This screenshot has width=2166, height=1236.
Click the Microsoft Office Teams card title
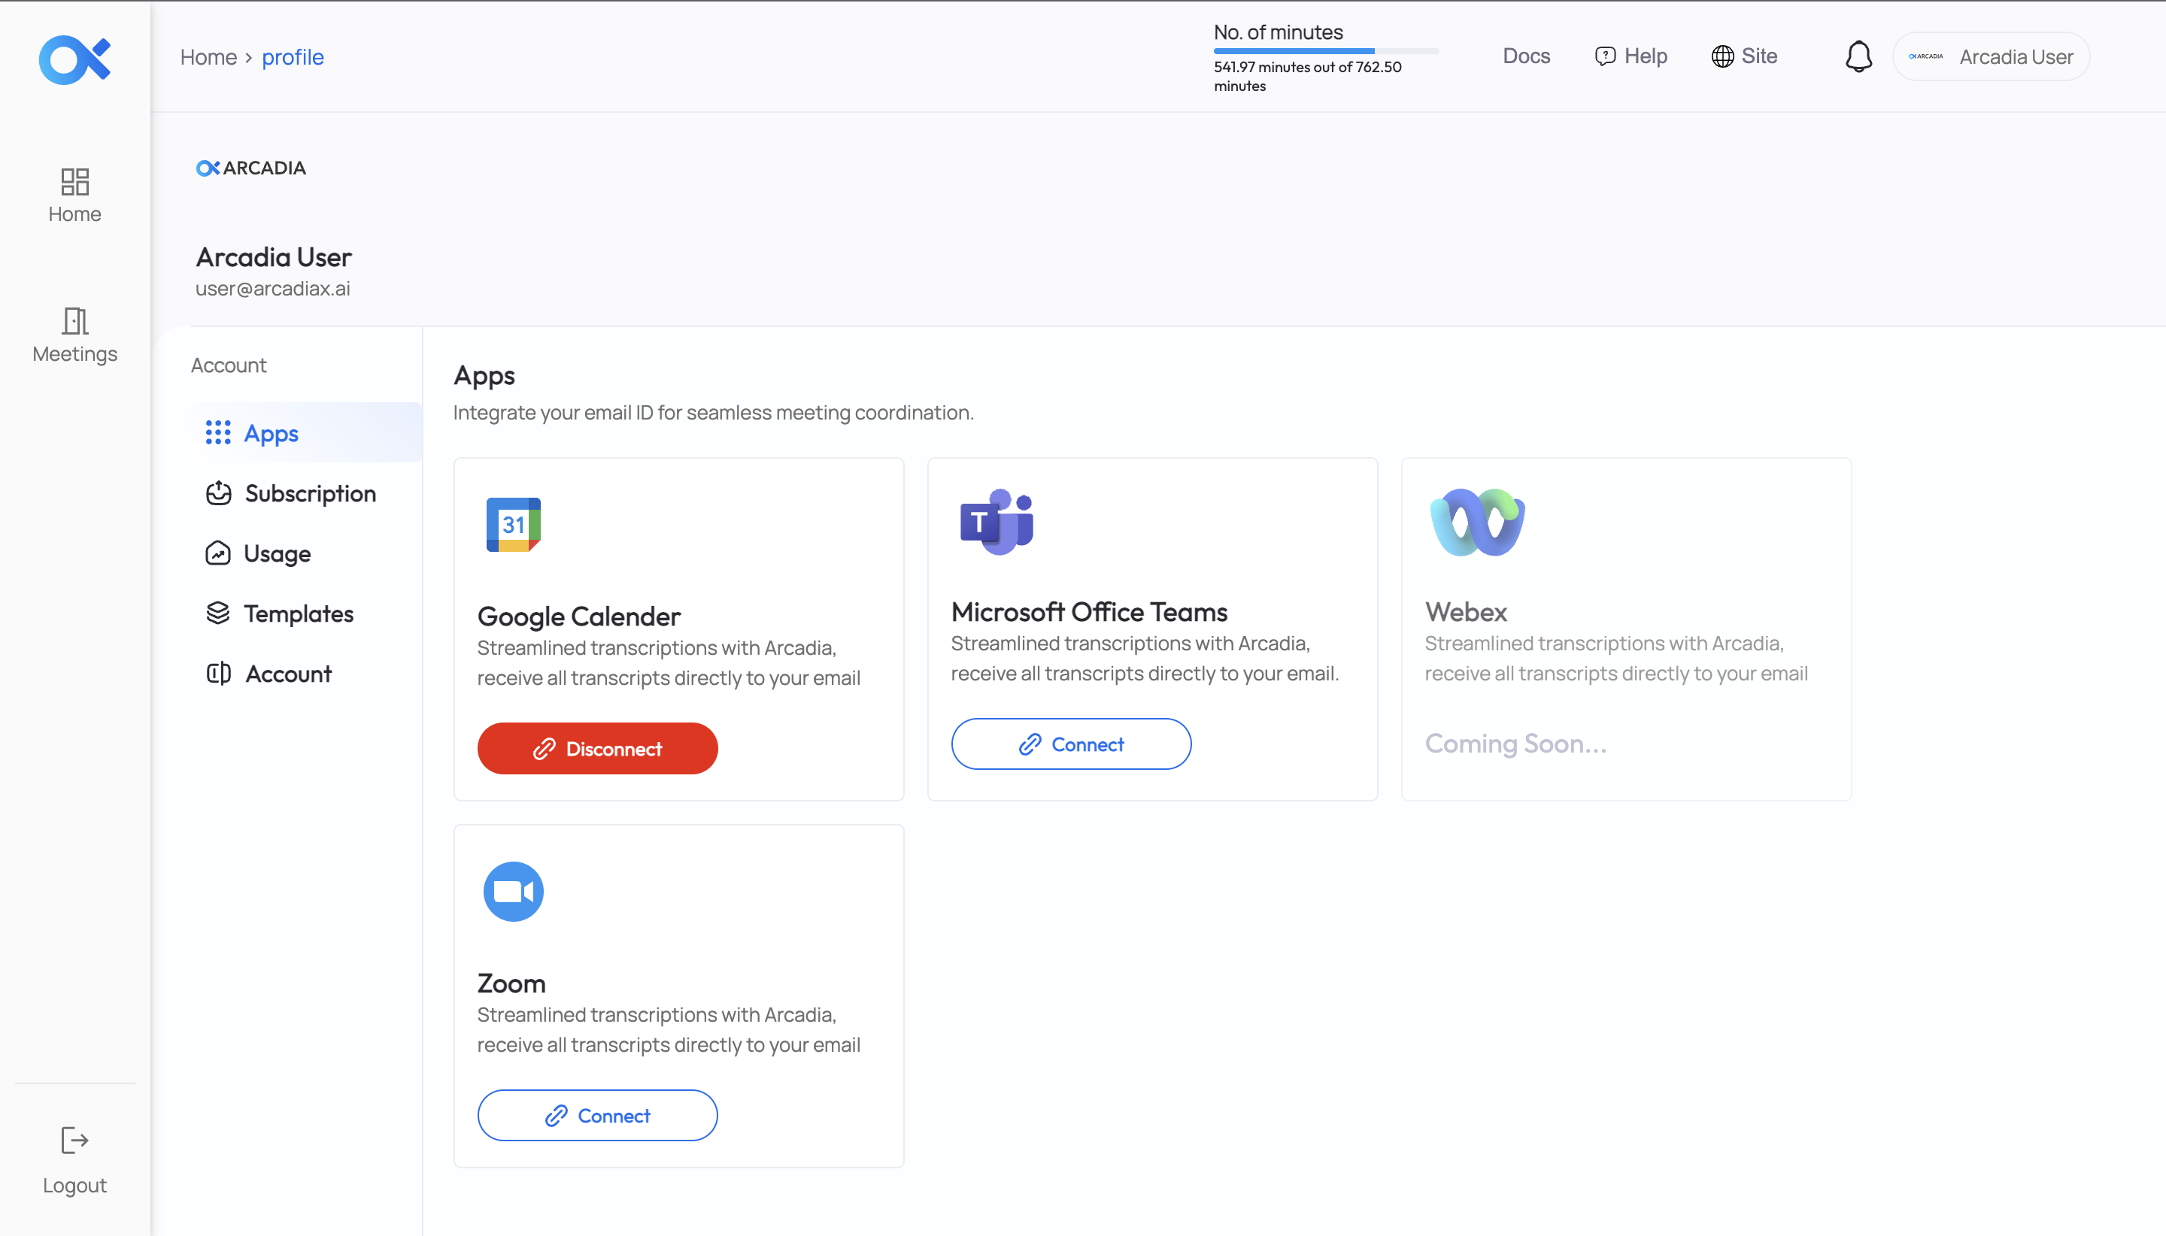[1089, 611]
